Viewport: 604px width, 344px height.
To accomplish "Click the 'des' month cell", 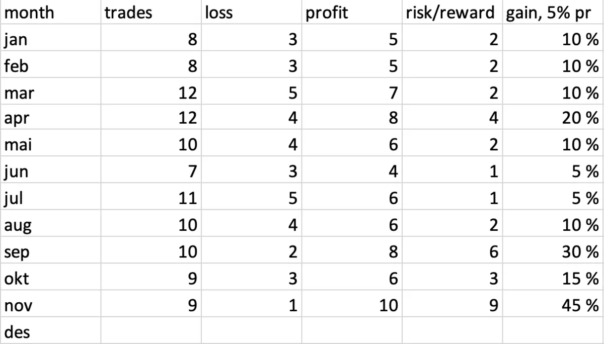I will pos(50,330).
